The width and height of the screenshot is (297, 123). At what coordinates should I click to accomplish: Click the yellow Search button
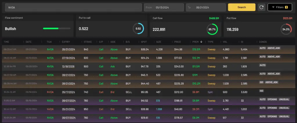[x=242, y=7]
